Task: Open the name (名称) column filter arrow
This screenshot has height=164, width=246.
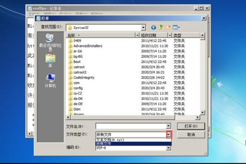Action: (137, 35)
